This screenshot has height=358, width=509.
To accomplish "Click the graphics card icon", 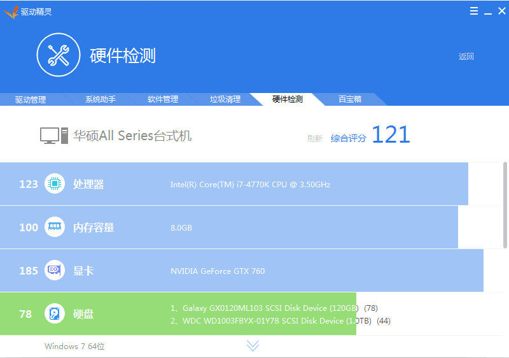I will pos(55,270).
